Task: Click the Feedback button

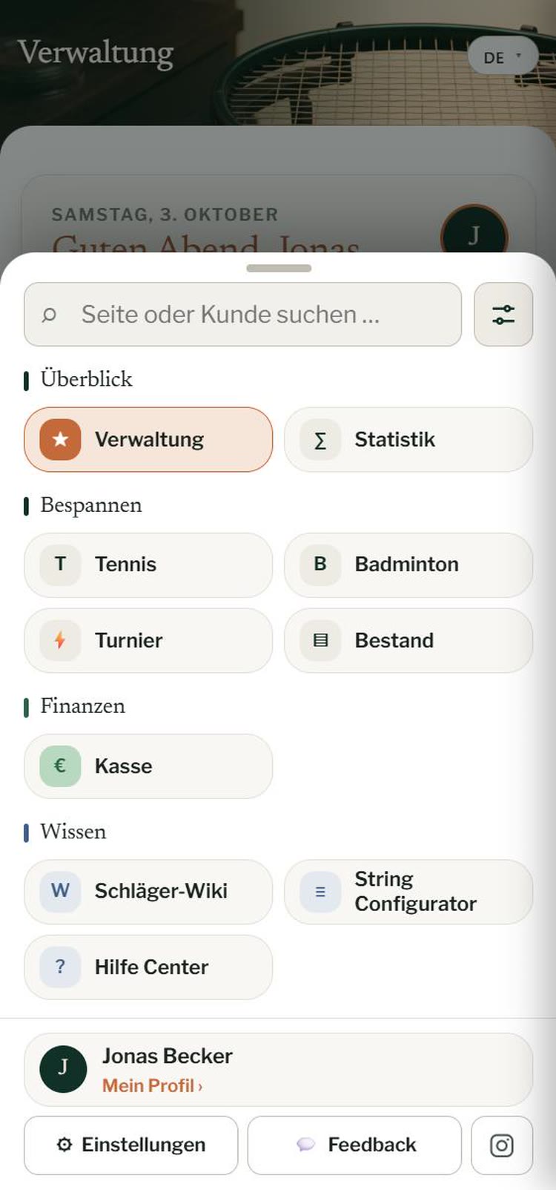Action: (x=354, y=1145)
